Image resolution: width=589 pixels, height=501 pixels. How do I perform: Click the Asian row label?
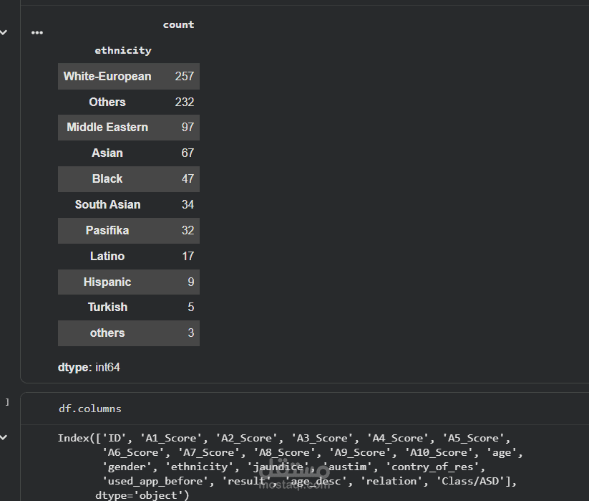107,153
